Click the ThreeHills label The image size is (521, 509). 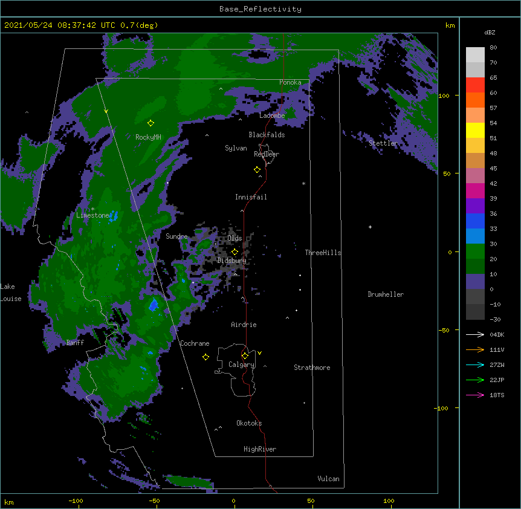pyautogui.click(x=323, y=253)
